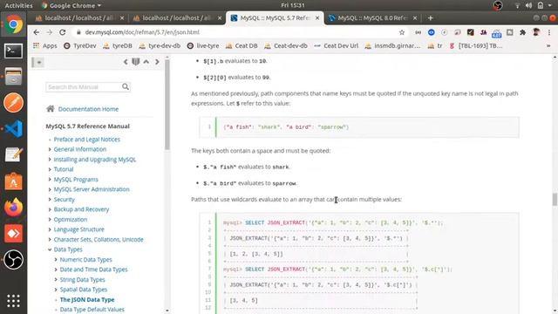
Task: Go back to previous page
Action: click(x=37, y=32)
